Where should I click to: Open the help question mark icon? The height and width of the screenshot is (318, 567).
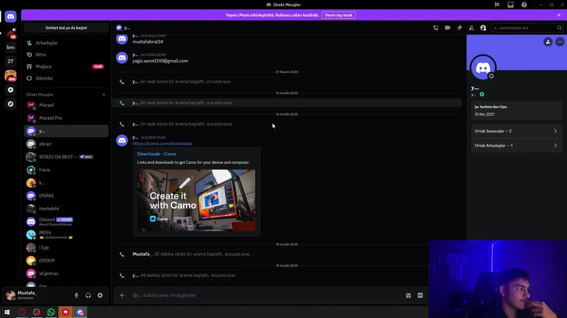tap(524, 5)
